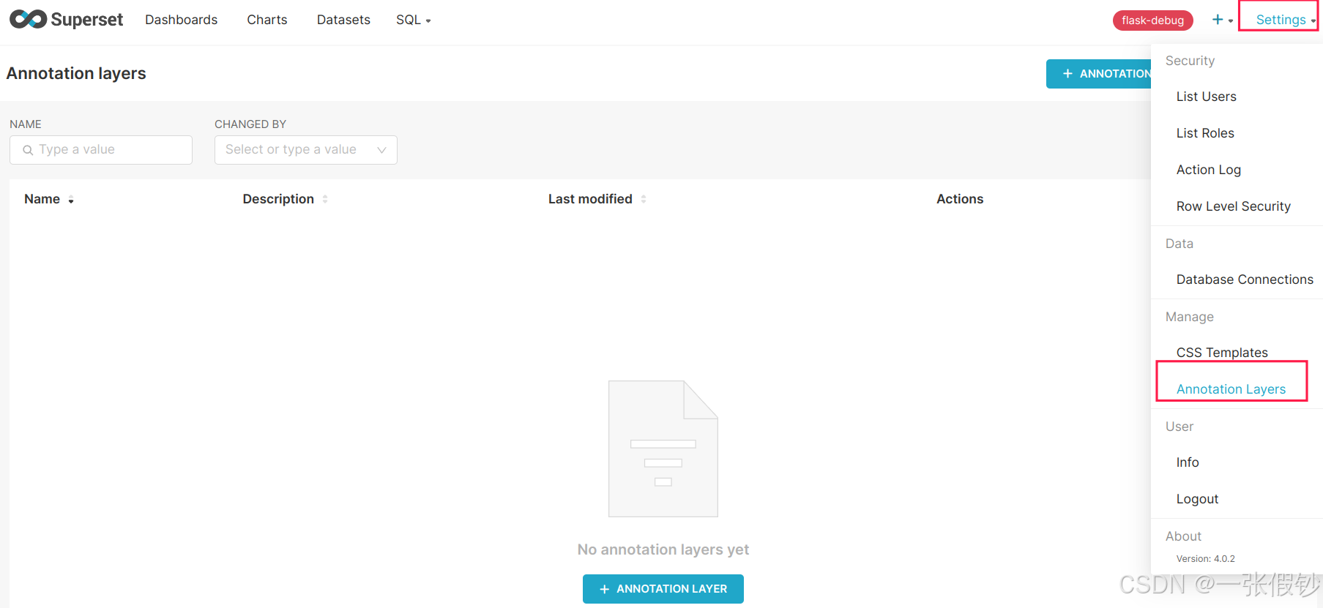Click the bottom Annotation Layer button
Image resolution: width=1323 pixels, height=608 pixels.
coord(663,589)
